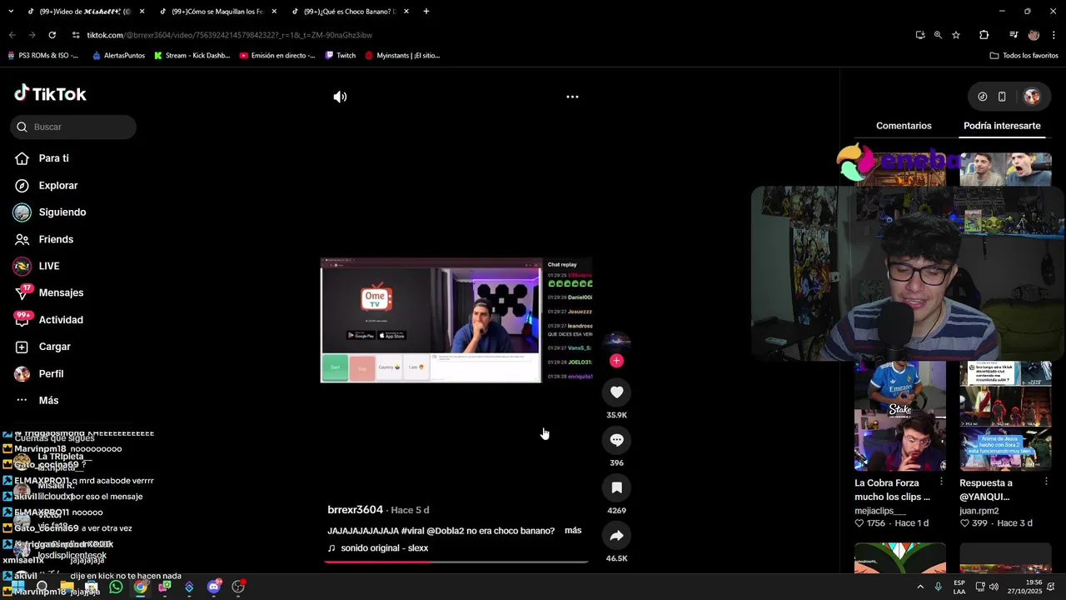Screen dimensions: 1066x600
Task: Click the TikTok logo
Action: coord(50,93)
